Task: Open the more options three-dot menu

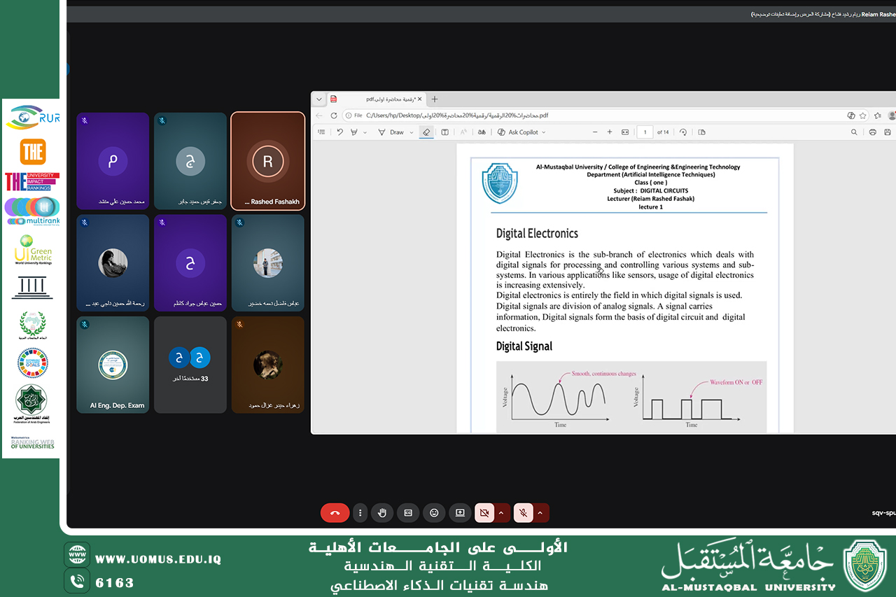Action: tap(360, 513)
